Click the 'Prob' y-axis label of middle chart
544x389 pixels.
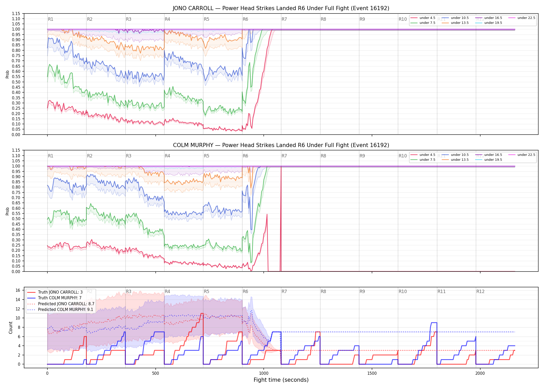[x=8, y=211]
